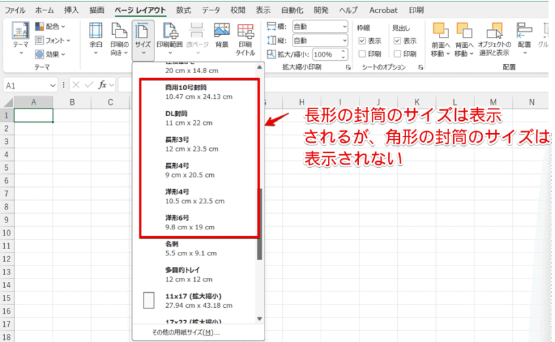Open 拡大縮小印刷 dialog launcher

coord(349,67)
